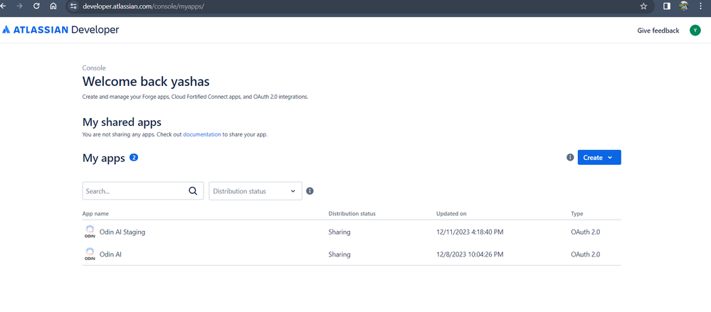The height and width of the screenshot is (312, 711).
Task: Toggle the browser side panel icon
Action: (667, 6)
